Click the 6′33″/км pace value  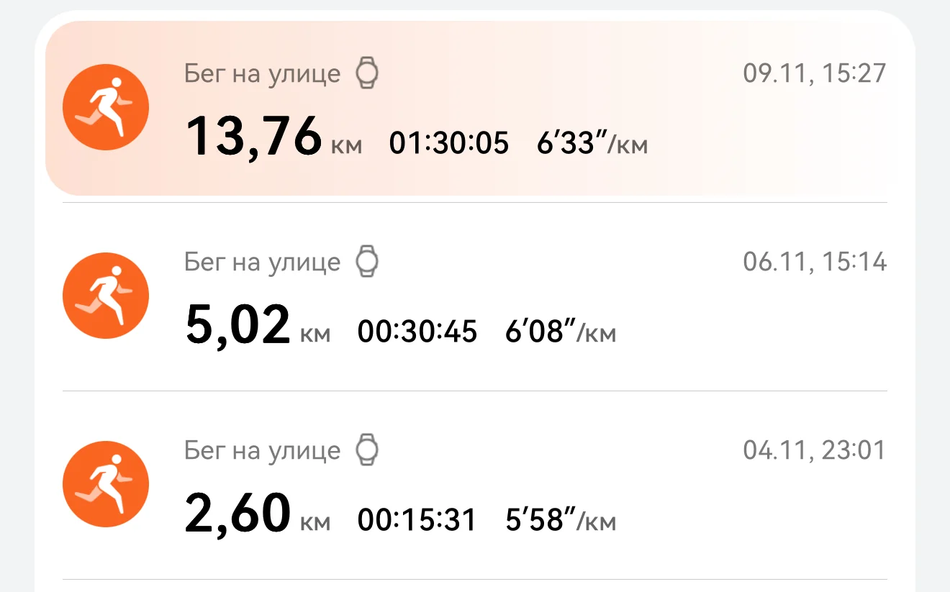592,144
